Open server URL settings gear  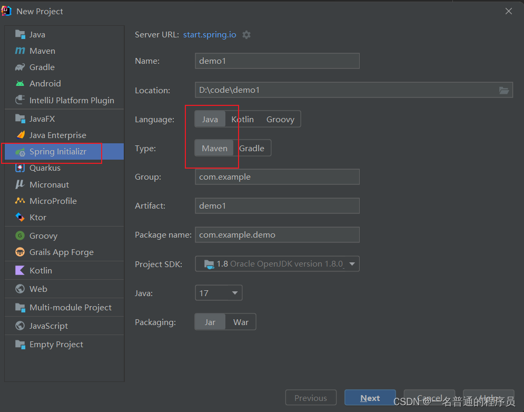pyautogui.click(x=246, y=35)
